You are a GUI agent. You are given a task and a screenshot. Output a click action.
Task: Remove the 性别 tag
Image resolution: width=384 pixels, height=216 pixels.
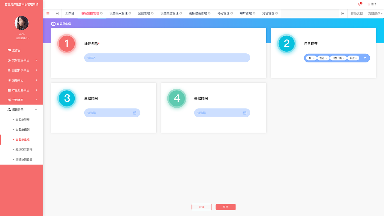pyautogui.click(x=327, y=58)
